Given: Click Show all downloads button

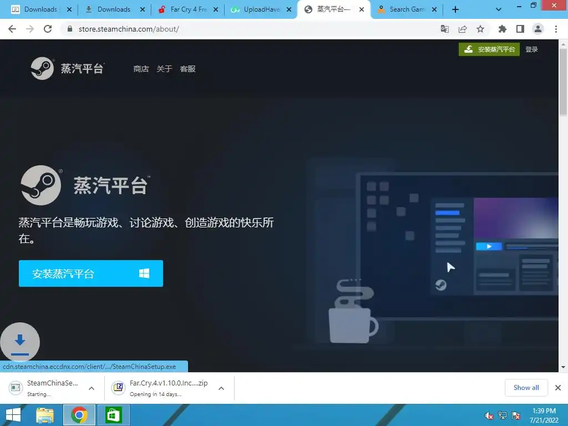Looking at the screenshot, I should pos(526,388).
